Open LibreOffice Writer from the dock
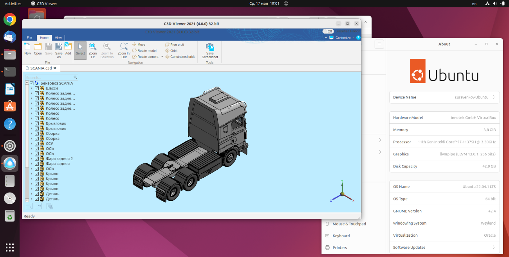Screen dimensions: 509x257 [x=10, y=89]
